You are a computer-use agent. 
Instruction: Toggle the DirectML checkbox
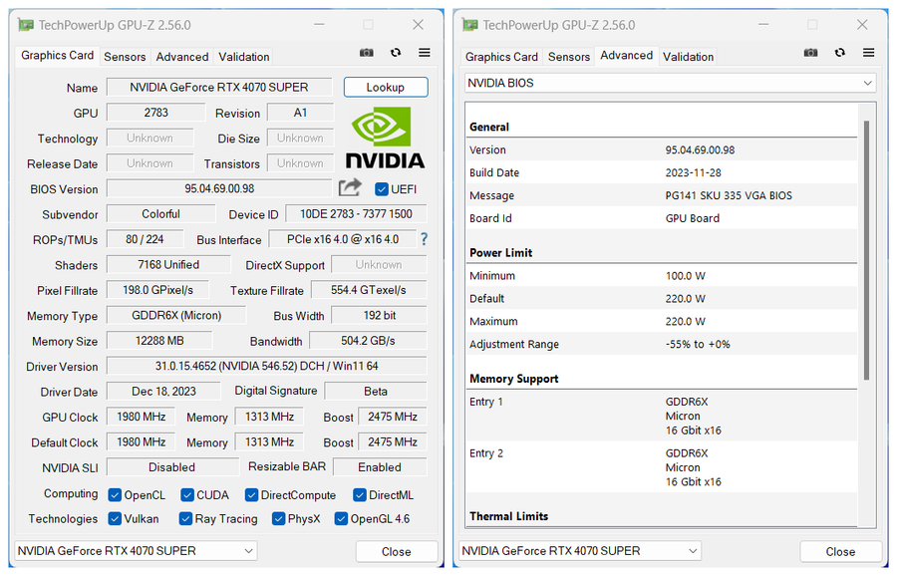click(360, 494)
